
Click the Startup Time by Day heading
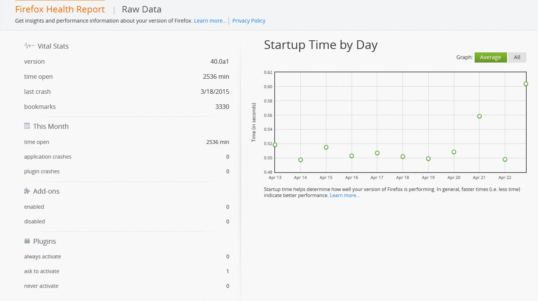320,45
